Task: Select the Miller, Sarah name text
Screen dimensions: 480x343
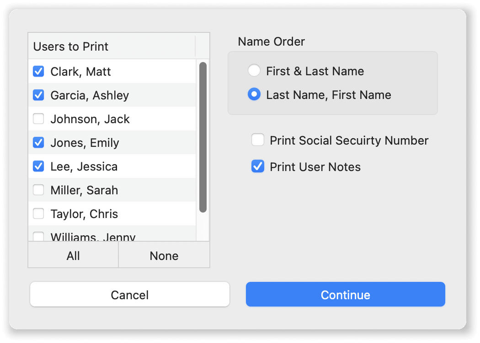Action: 84,191
